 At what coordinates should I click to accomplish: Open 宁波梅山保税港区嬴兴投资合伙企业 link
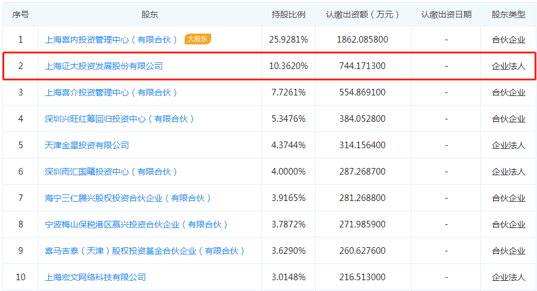(x=136, y=224)
